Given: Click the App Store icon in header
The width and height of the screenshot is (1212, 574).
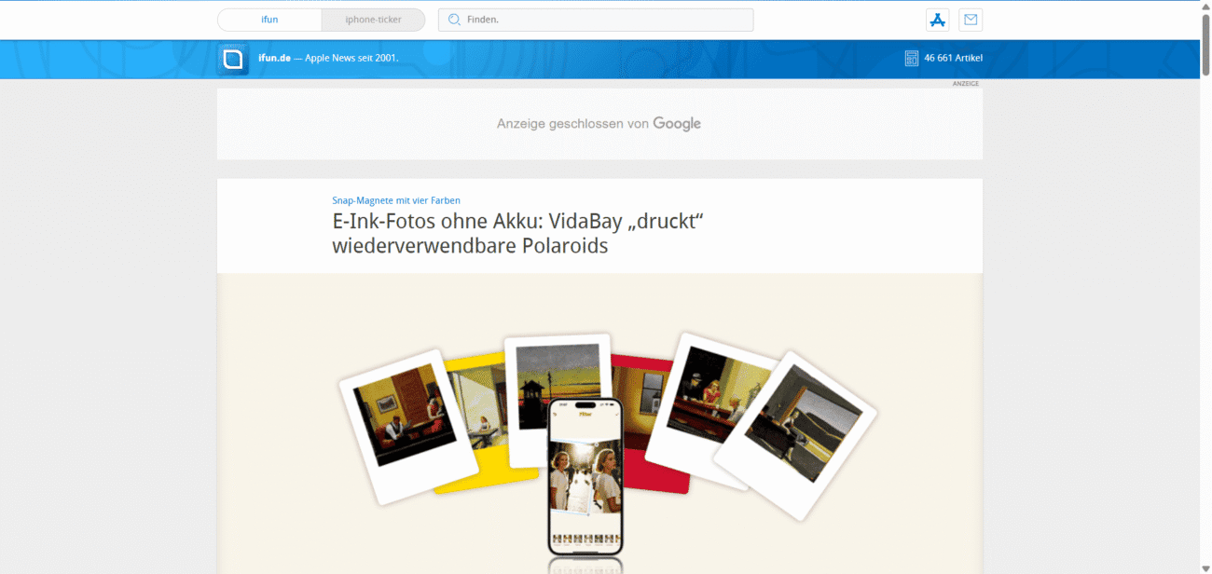Looking at the screenshot, I should [937, 20].
